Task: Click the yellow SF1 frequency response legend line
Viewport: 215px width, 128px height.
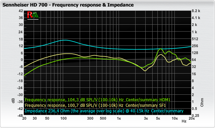Action: (95, 105)
